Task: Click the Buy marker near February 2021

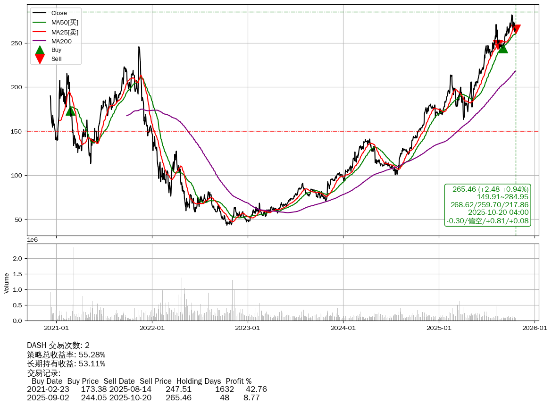Action: [70, 110]
